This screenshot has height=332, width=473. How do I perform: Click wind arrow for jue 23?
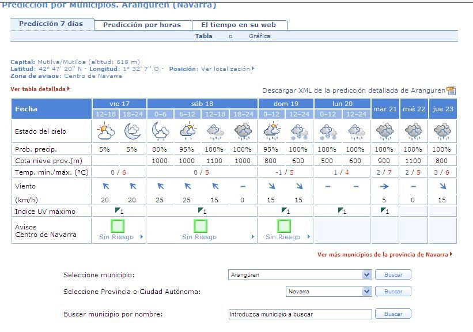pyautogui.click(x=442, y=186)
